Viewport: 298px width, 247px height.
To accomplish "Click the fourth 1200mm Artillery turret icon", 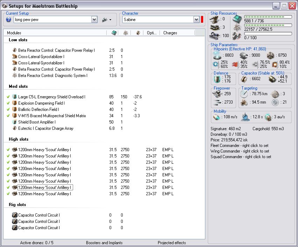I will (15, 169).
